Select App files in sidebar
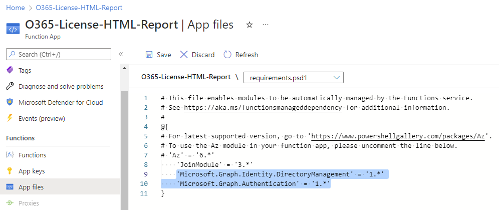 click(60, 187)
